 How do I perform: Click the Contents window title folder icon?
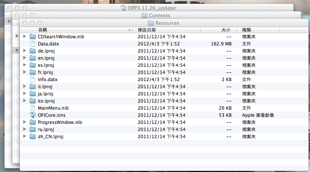[x=144, y=15]
